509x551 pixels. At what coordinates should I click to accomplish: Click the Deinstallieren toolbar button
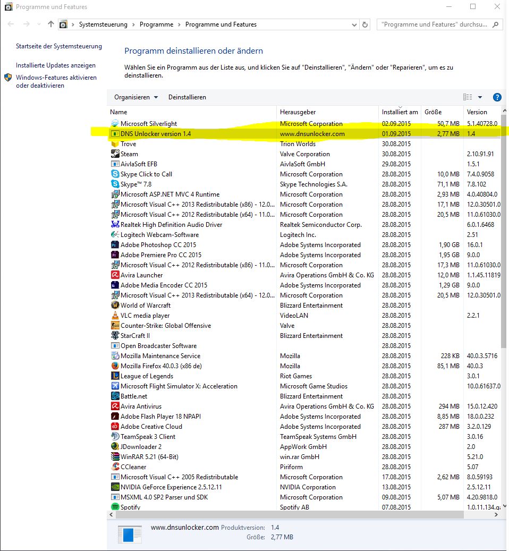[187, 97]
